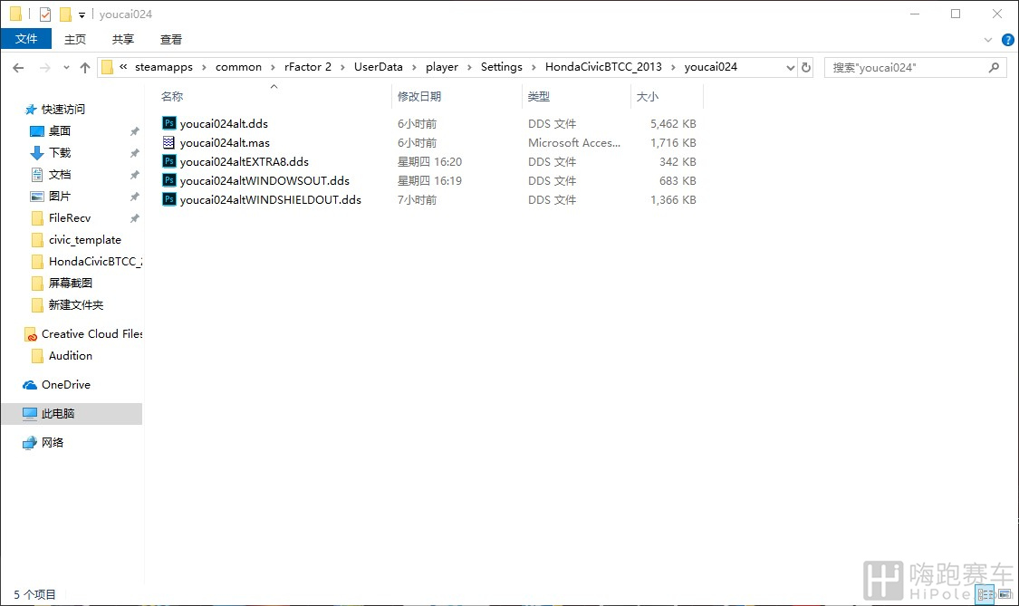
Task: Open FileRecv folder in navigation pane
Action: coord(70,217)
